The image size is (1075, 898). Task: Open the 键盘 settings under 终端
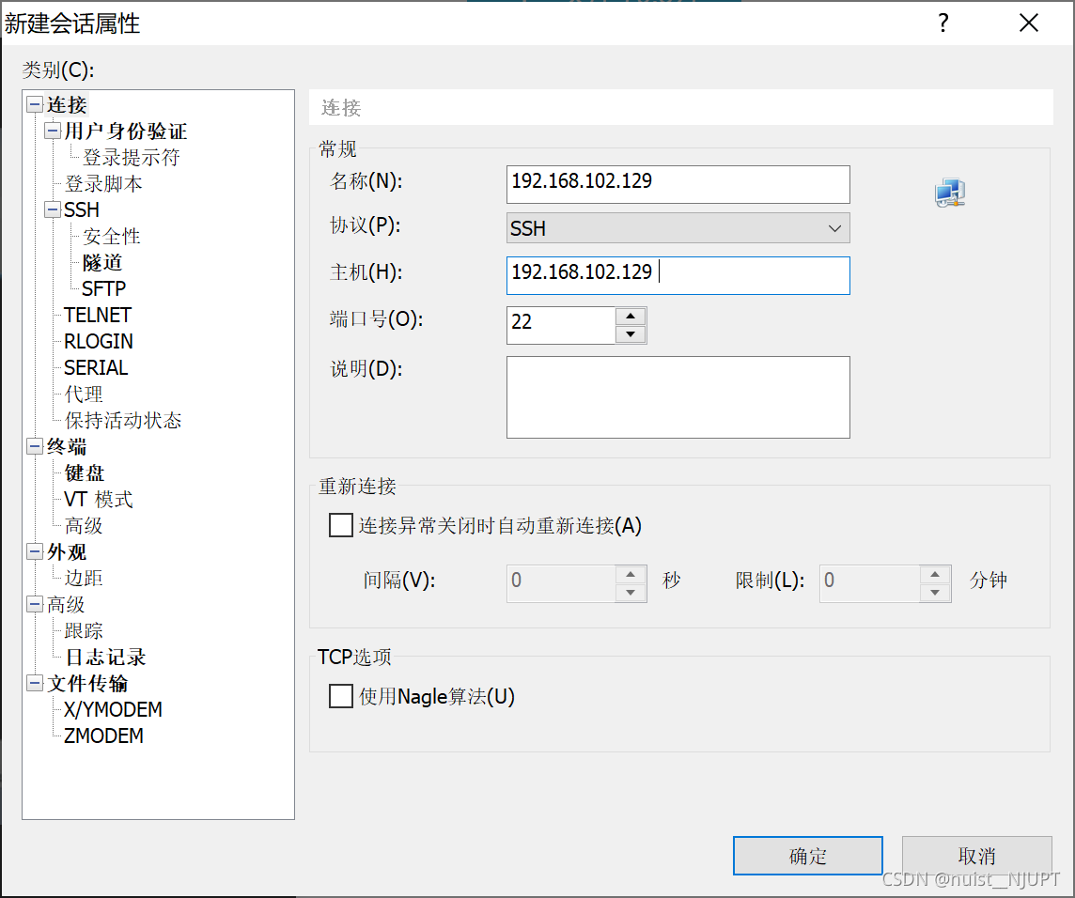84,472
